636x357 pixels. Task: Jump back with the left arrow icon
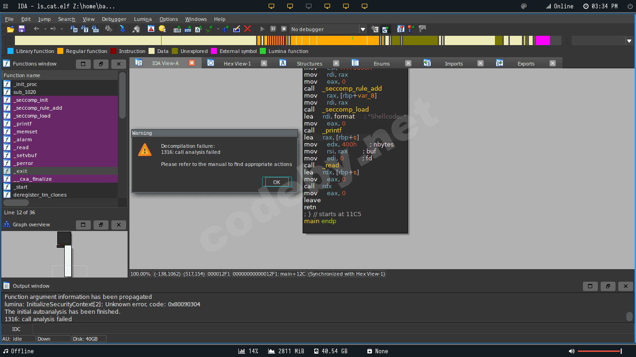click(36, 29)
